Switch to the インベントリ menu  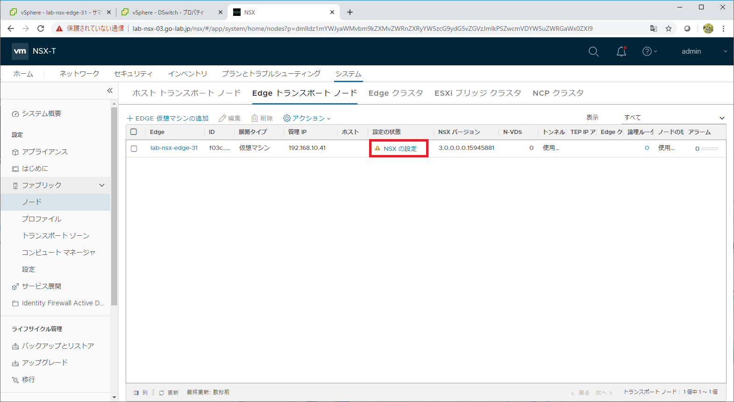pos(187,74)
